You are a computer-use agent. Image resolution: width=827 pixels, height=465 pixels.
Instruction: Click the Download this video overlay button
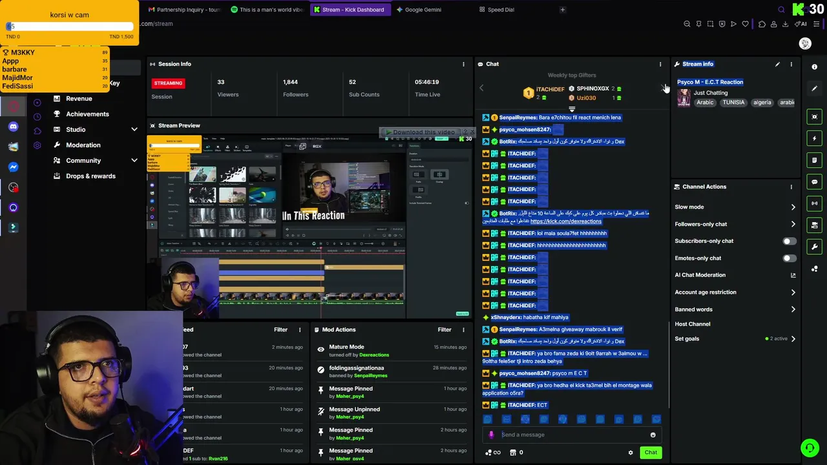click(423, 132)
